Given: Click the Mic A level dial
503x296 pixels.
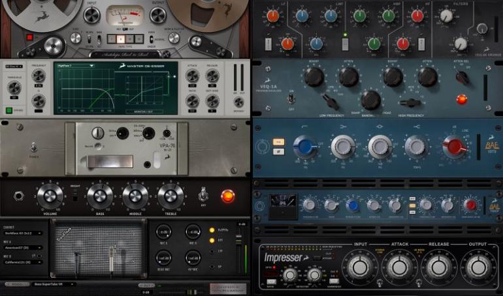Looking at the screenshot, I should pos(163,231).
